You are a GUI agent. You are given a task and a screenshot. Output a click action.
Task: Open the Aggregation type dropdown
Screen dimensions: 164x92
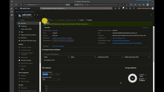click(51, 79)
